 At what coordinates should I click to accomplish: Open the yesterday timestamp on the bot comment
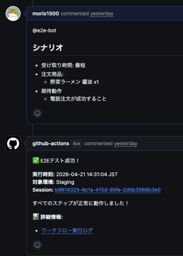[x=126, y=144]
